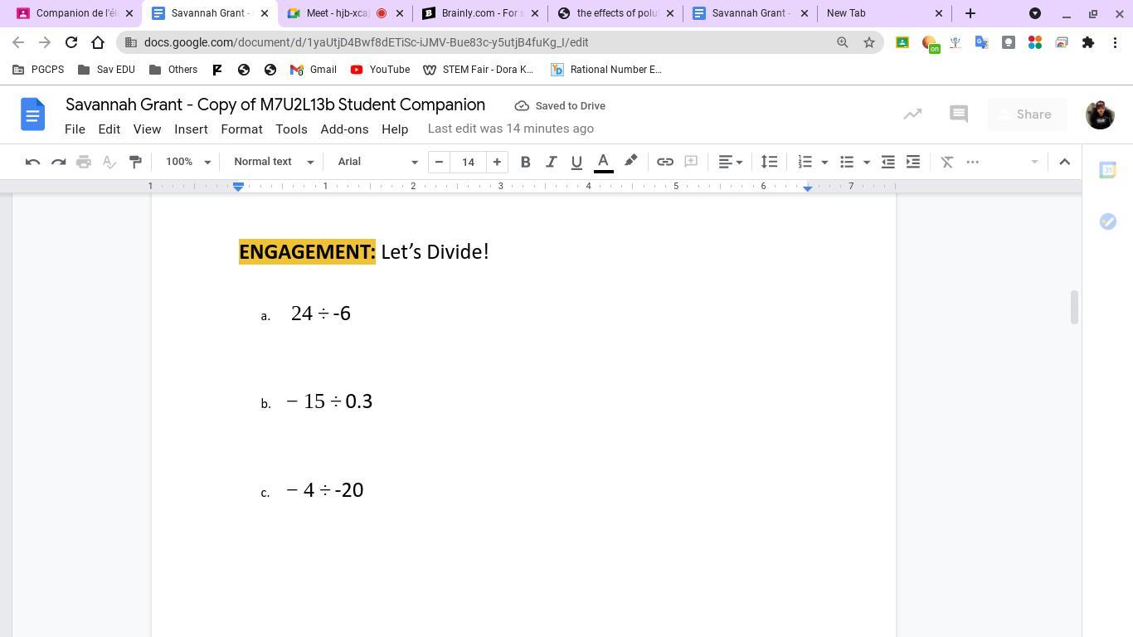The image size is (1133, 637).
Task: Open the Calendar side panel
Action: pos(1107,170)
